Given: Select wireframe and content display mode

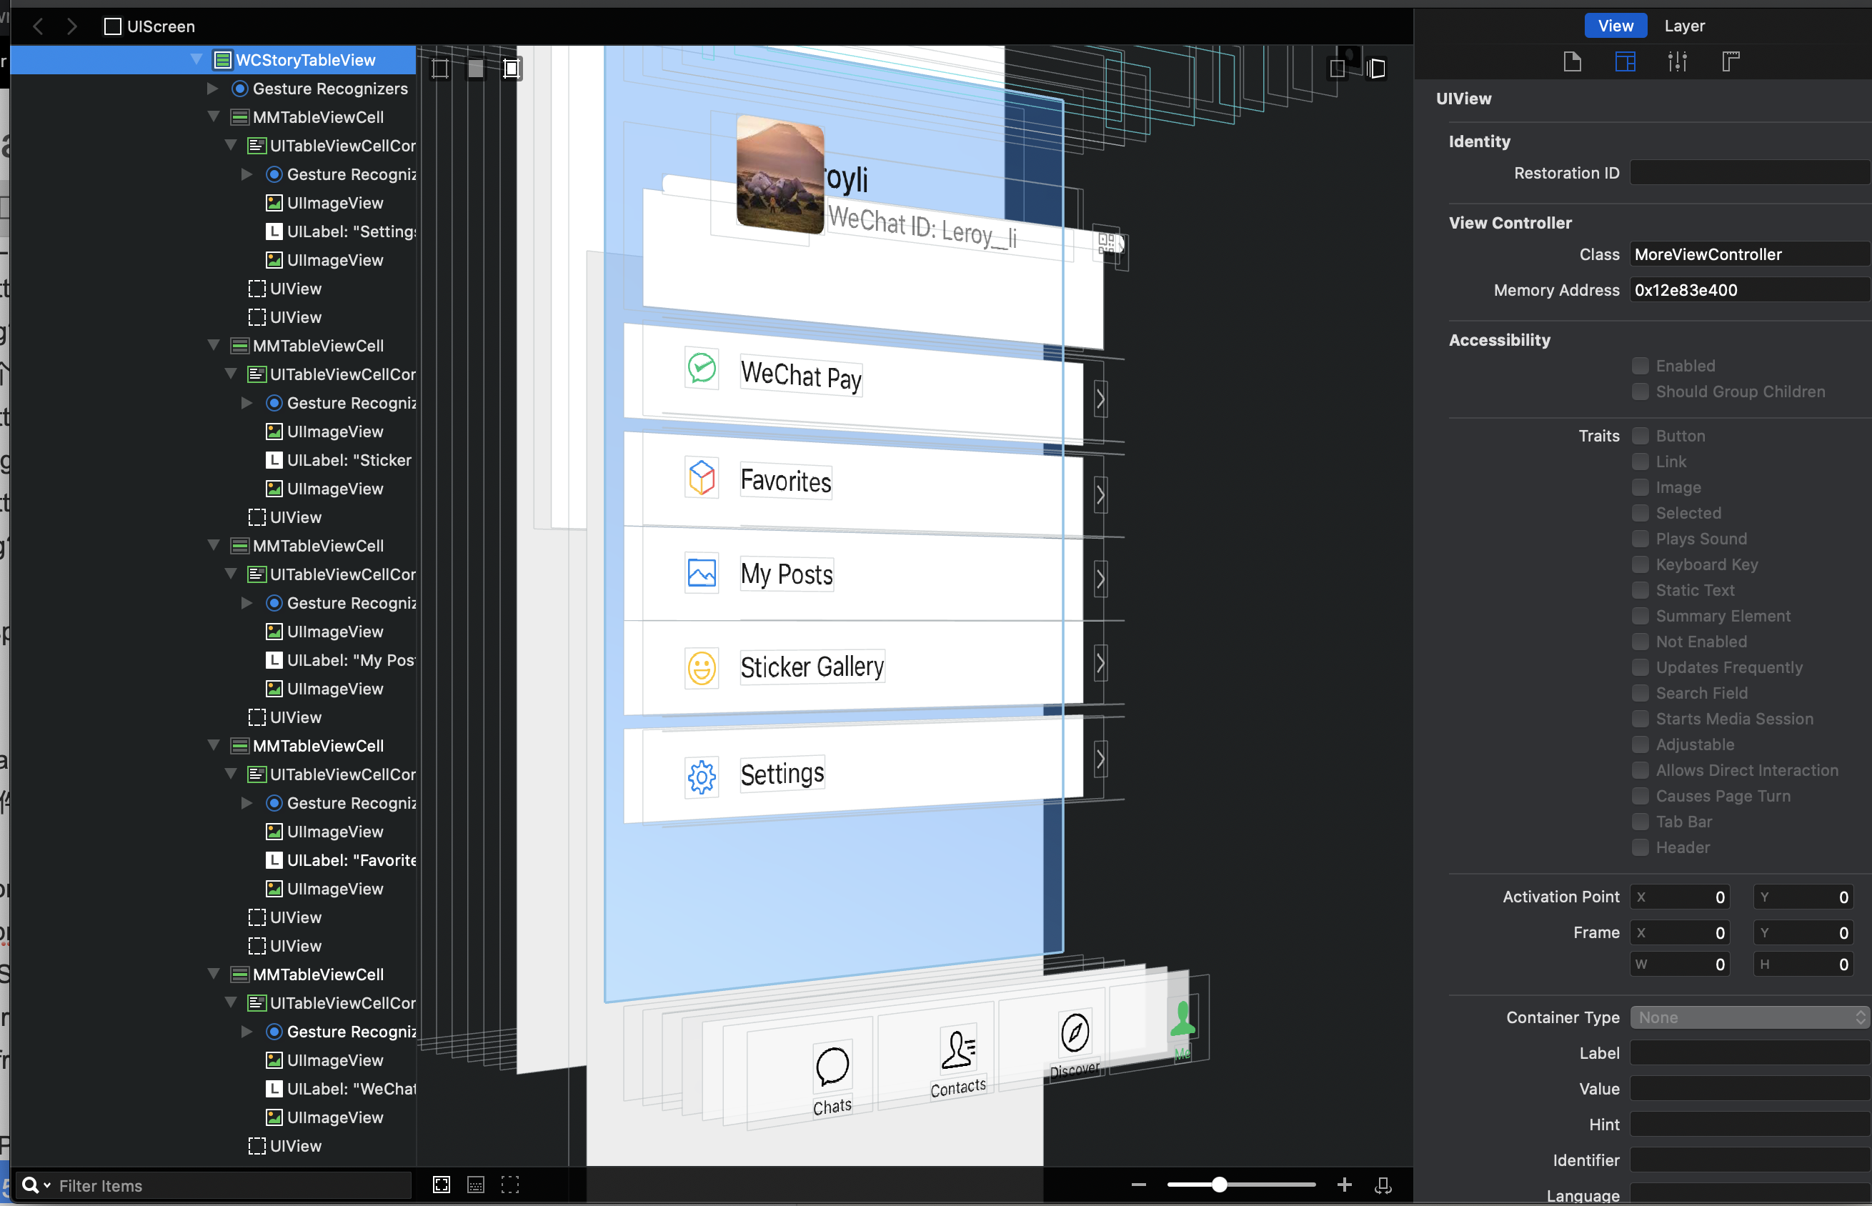Looking at the screenshot, I should [512, 69].
